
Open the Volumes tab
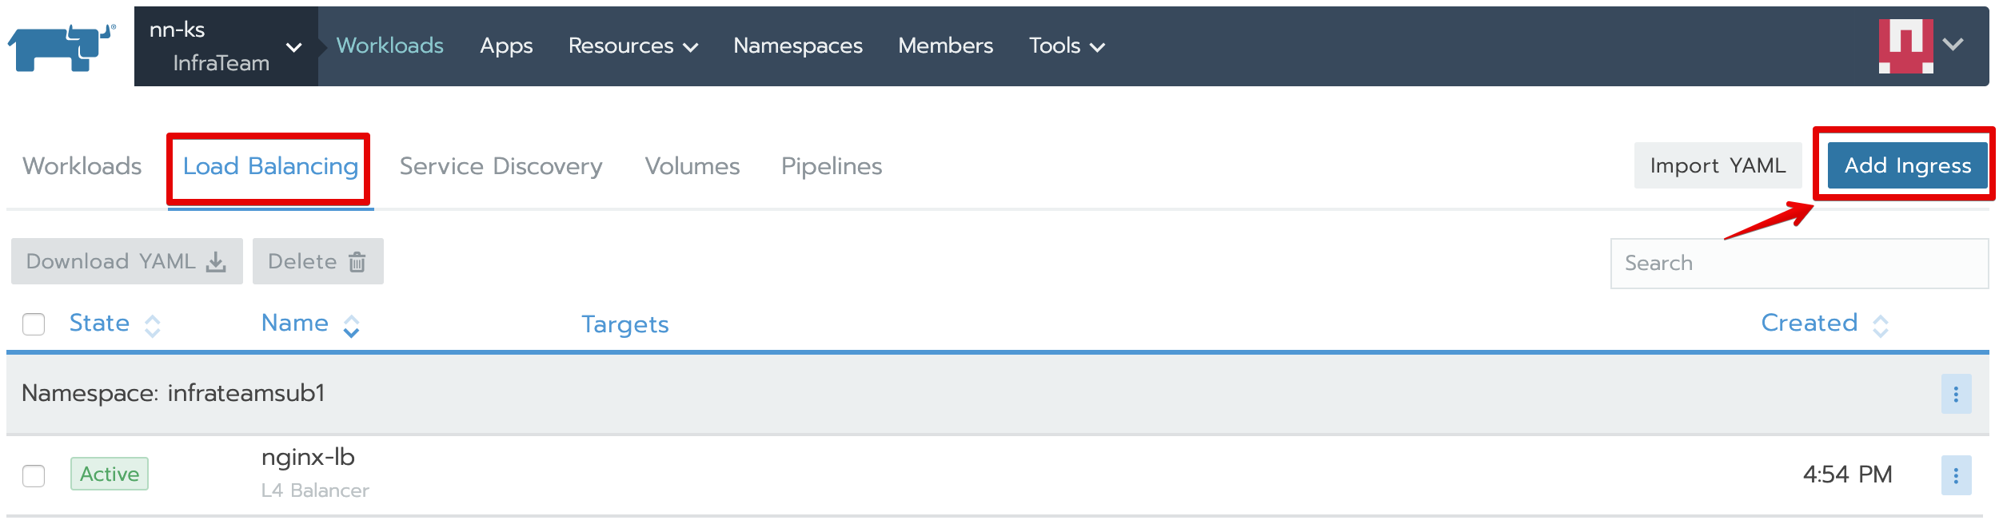(692, 166)
